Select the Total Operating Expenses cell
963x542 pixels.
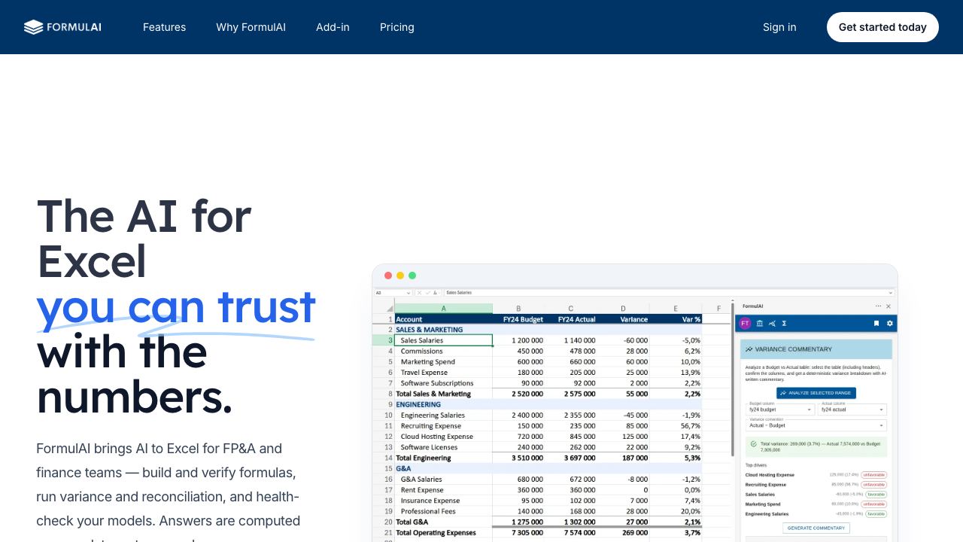(443, 532)
